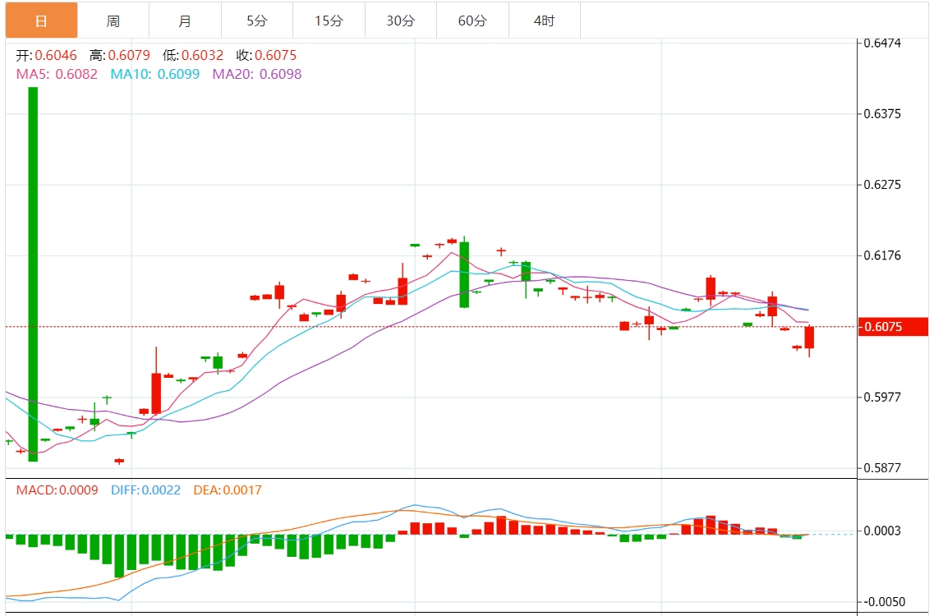Open the 30分 timeframe tab

[400, 21]
